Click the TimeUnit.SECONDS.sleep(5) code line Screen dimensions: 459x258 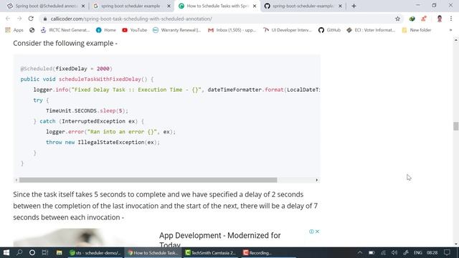pyautogui.click(x=87, y=111)
